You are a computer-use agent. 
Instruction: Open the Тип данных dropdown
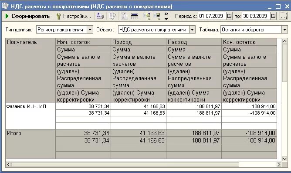90,30
